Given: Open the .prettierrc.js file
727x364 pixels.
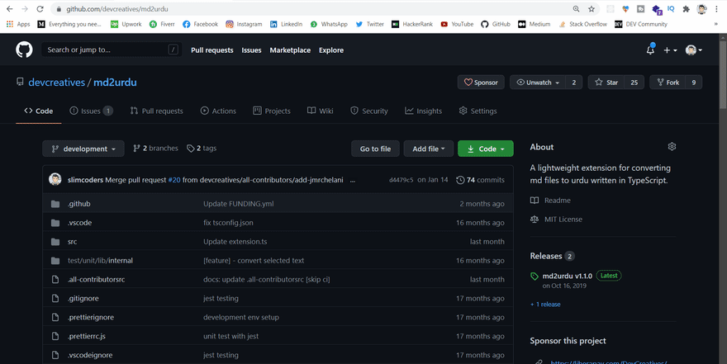Looking at the screenshot, I should tap(86, 336).
